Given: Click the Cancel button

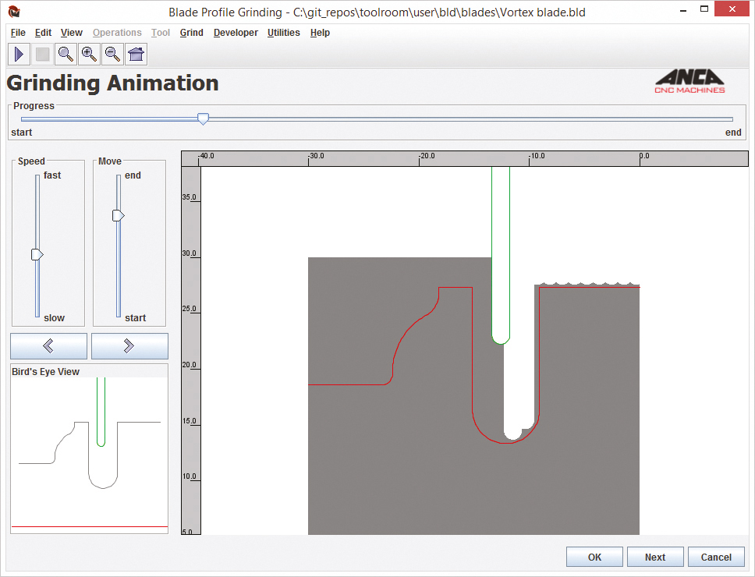Looking at the screenshot, I should tap(716, 557).
